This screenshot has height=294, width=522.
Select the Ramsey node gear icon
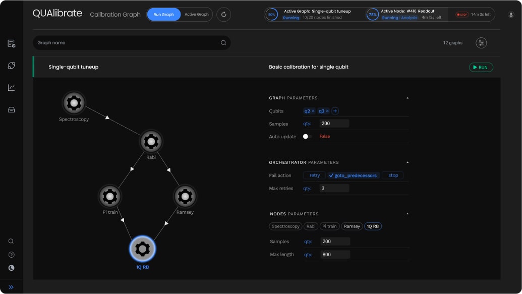point(185,196)
